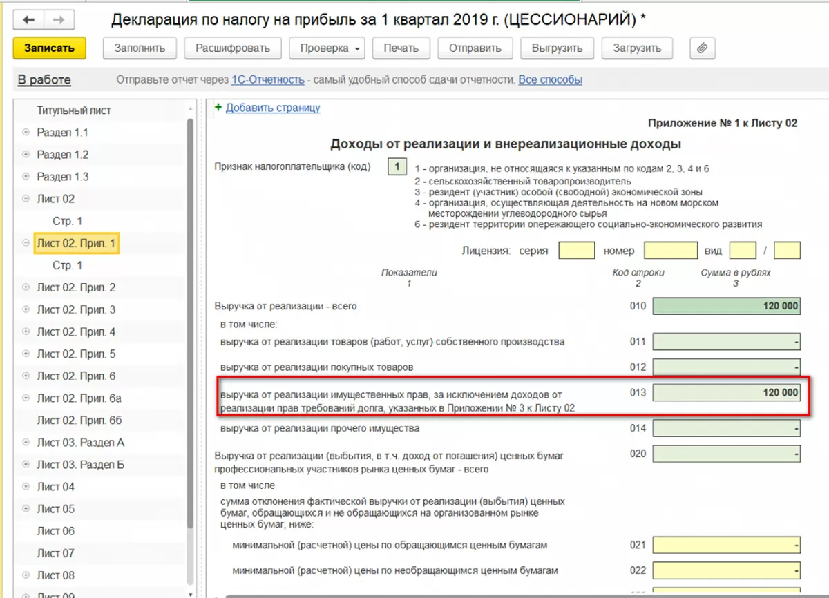Expand Раздел 1.1 node
The width and height of the screenshot is (829, 598).
click(x=26, y=133)
